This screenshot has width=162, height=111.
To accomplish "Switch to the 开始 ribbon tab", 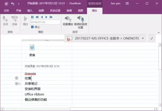I will point(18,11).
